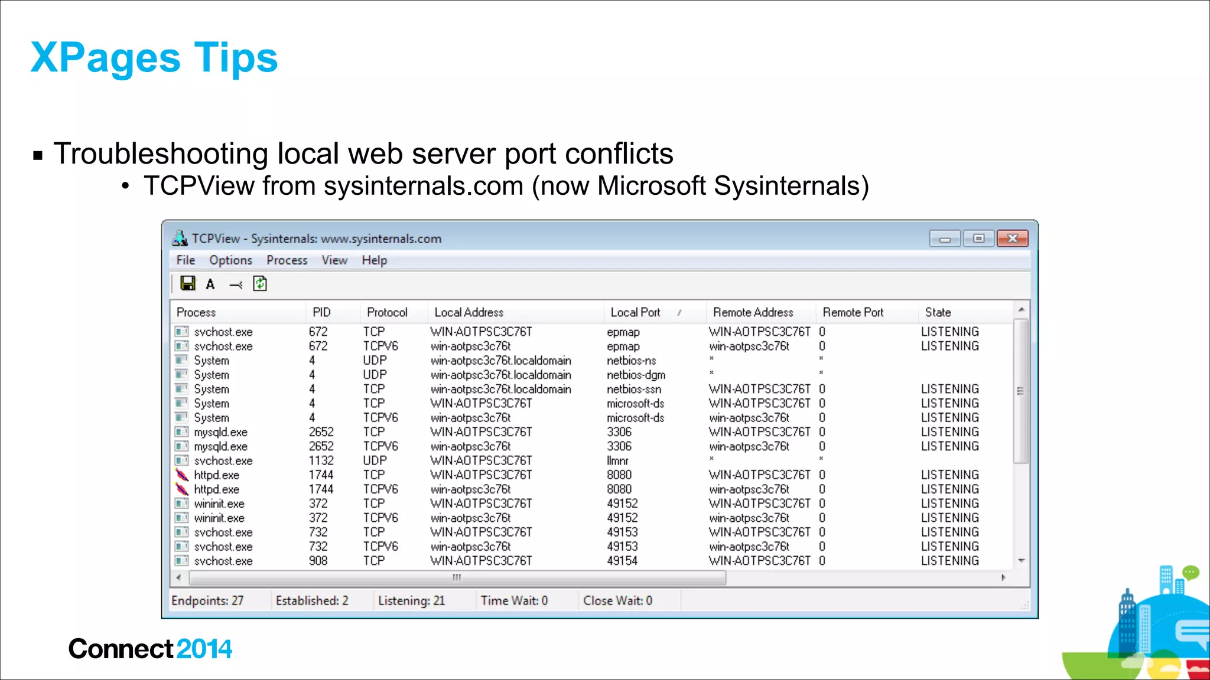Image resolution: width=1210 pixels, height=680 pixels.
Task: Click the icon of svchost.exe PID 1132 row
Action: click(x=182, y=460)
